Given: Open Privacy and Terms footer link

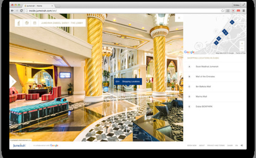Looking at the screenshot, I should (216, 146).
